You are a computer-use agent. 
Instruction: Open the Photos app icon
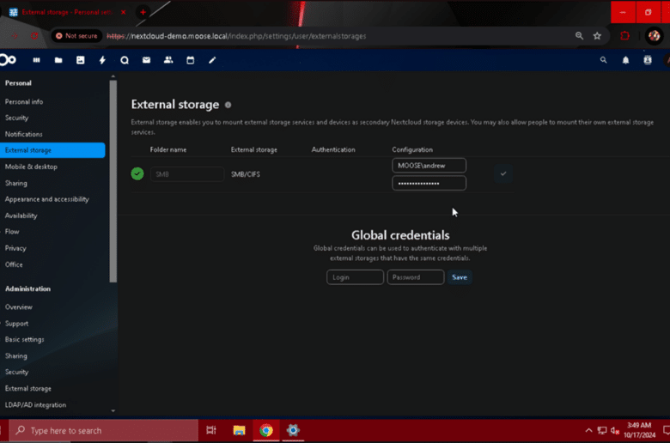81,60
